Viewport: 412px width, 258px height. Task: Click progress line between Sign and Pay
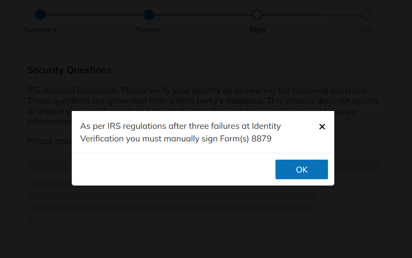tap(312, 15)
